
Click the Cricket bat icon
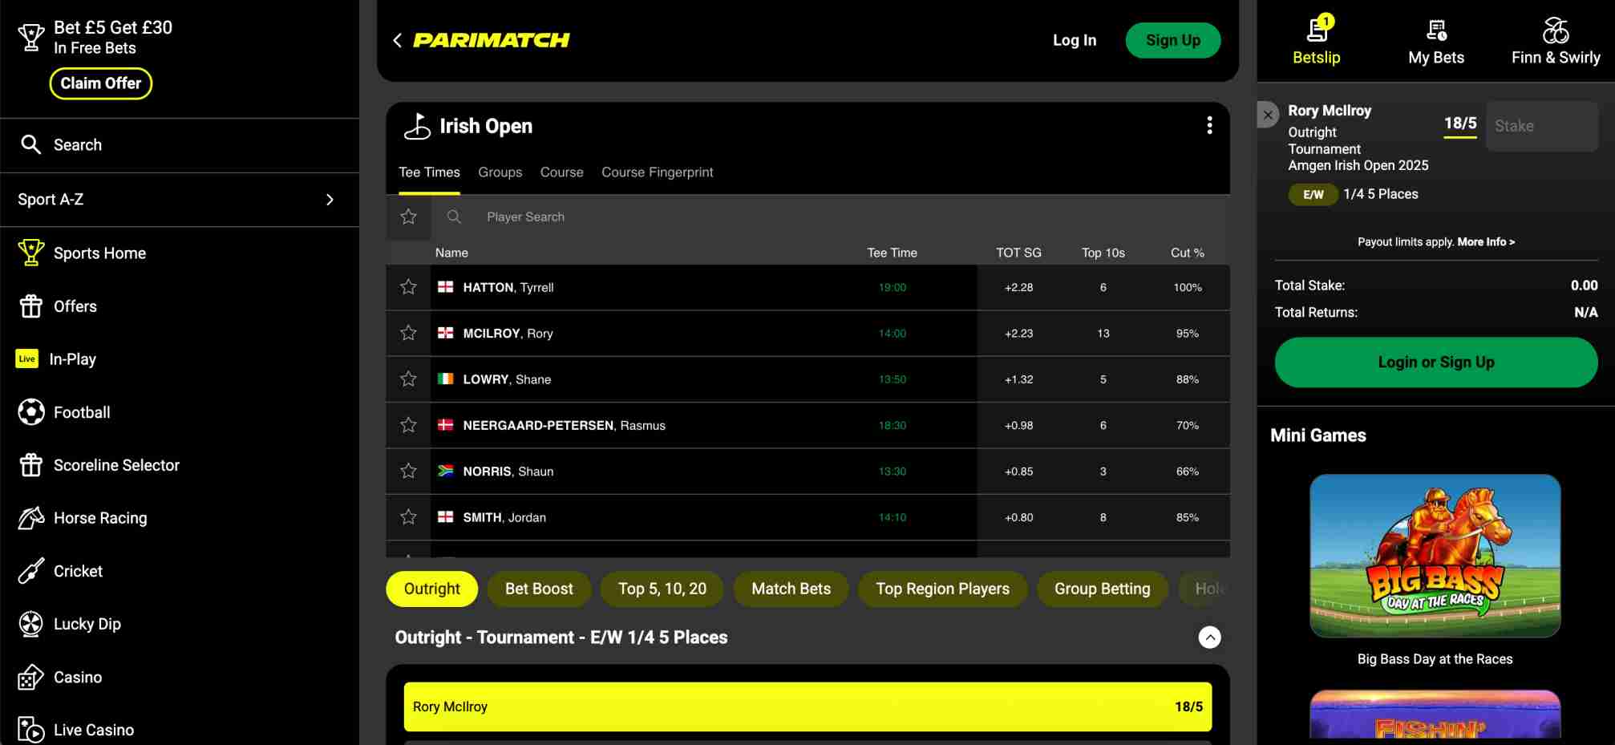click(30, 571)
